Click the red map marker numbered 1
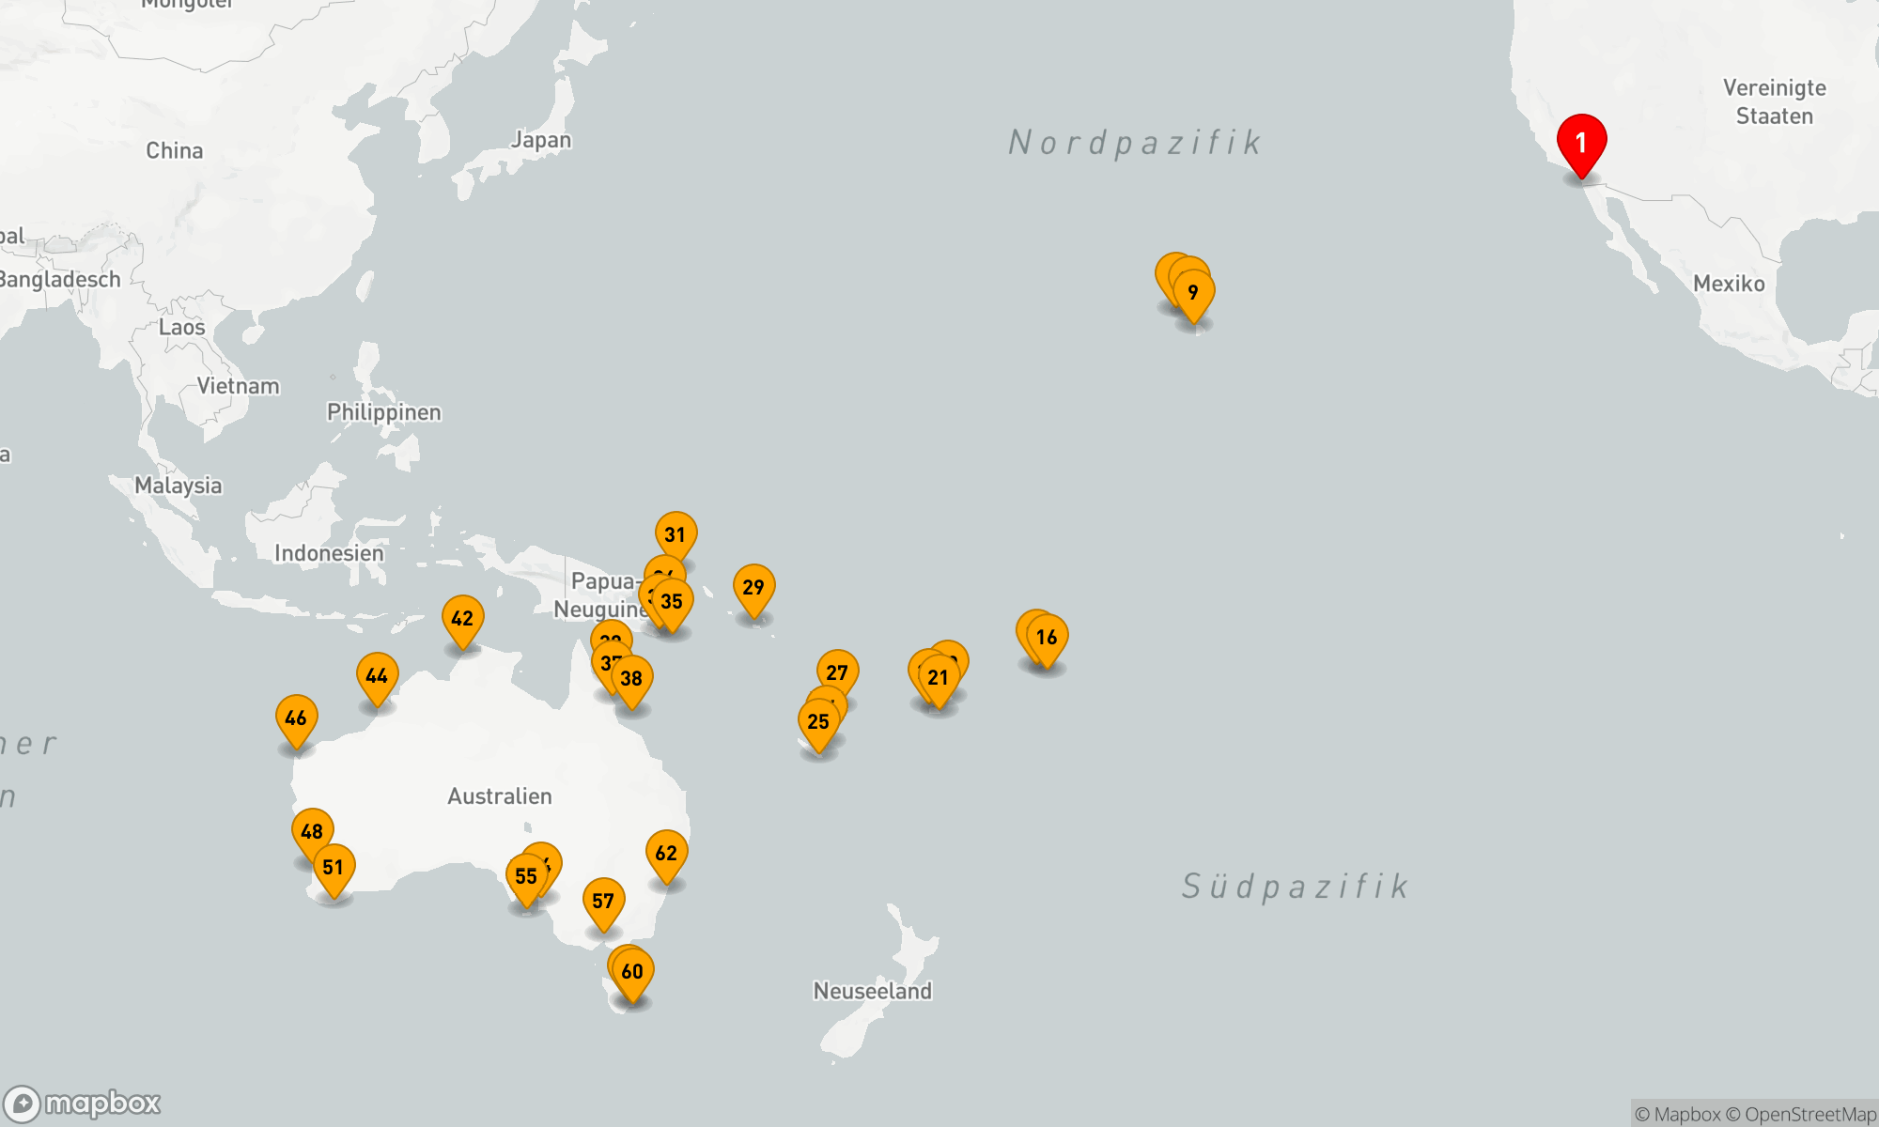1879x1127 pixels. tap(1581, 144)
